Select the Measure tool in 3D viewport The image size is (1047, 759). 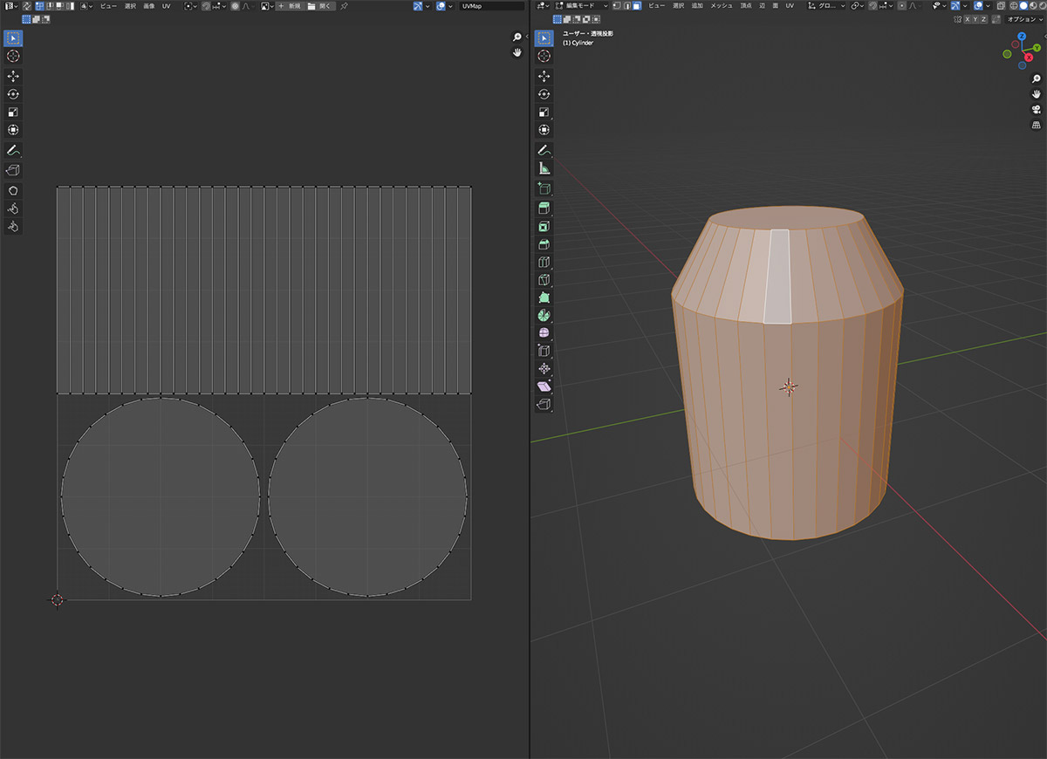click(544, 168)
